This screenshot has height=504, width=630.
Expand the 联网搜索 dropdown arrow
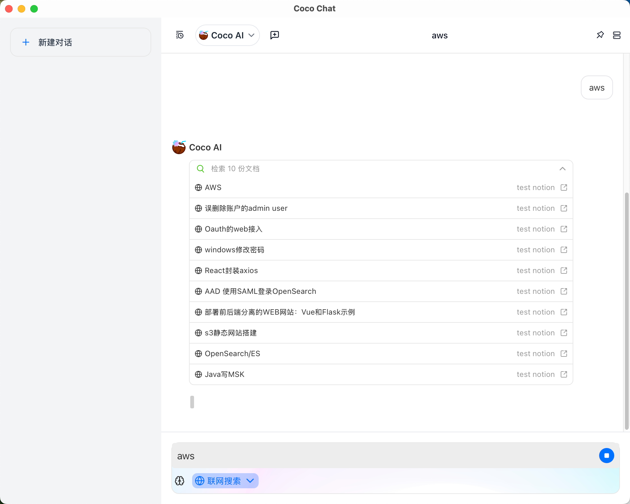pyautogui.click(x=250, y=481)
